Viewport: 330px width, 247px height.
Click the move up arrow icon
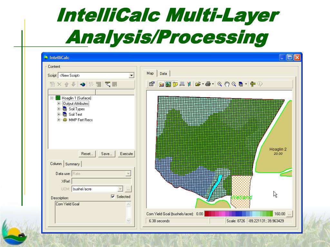pyautogui.click(x=66, y=85)
